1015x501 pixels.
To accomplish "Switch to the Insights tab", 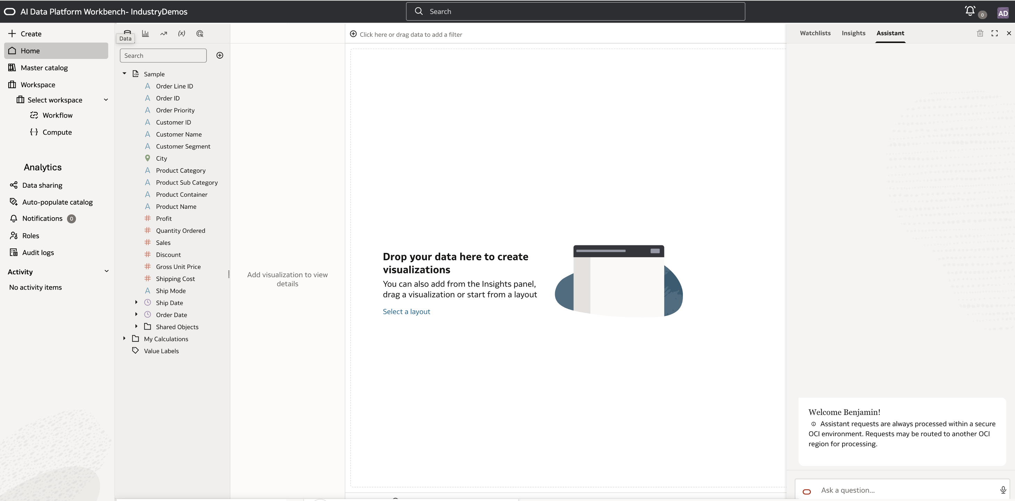I will pos(854,33).
